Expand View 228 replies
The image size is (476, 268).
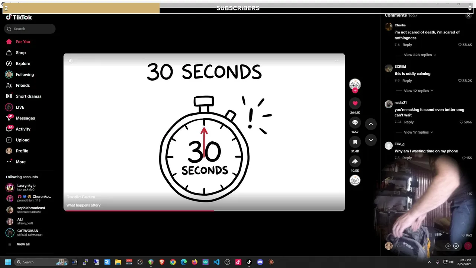[x=420, y=55]
